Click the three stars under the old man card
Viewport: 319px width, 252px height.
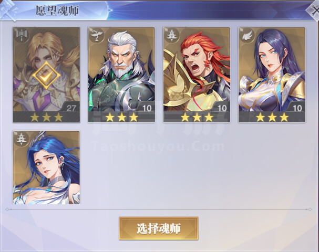121,118
